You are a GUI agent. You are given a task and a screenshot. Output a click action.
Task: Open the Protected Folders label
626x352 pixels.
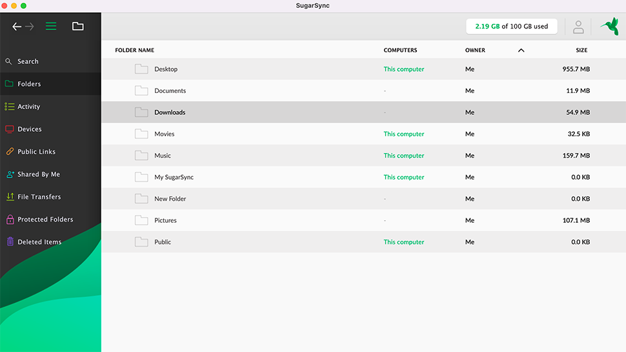pyautogui.click(x=46, y=220)
